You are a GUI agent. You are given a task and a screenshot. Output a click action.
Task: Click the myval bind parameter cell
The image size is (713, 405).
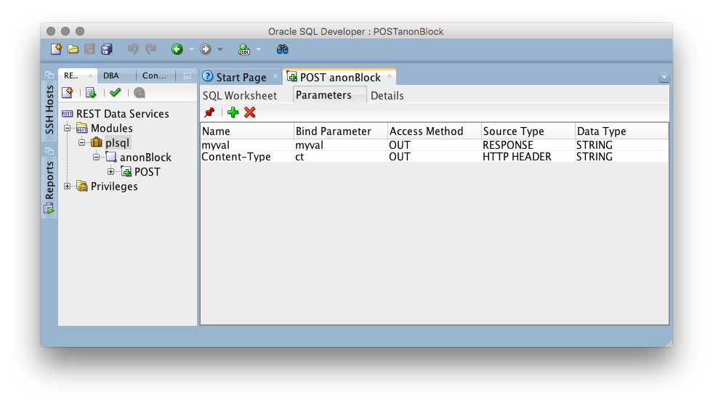[x=341, y=145]
